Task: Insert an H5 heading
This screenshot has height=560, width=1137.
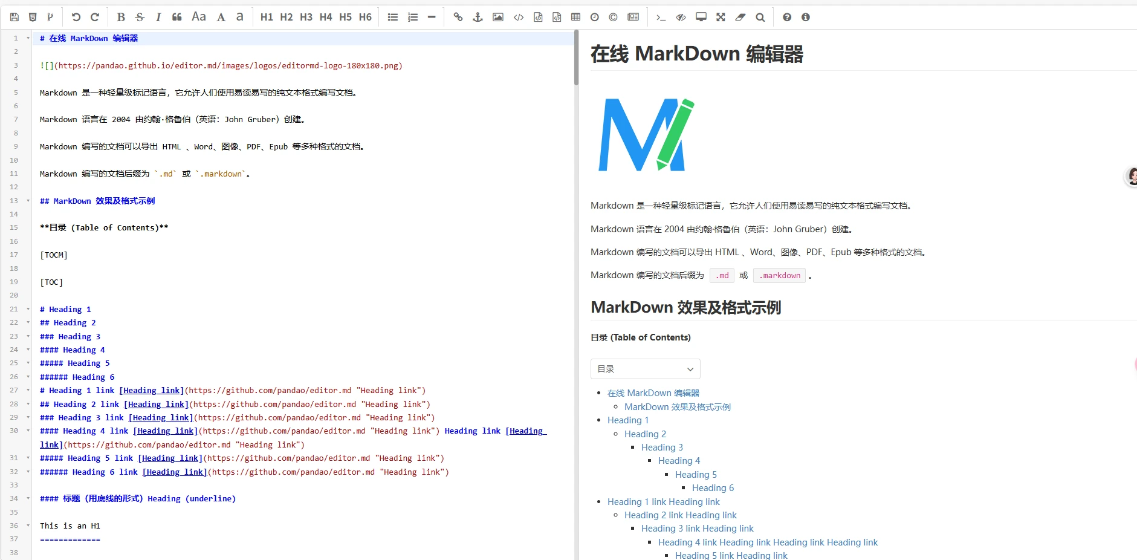Action: [345, 17]
